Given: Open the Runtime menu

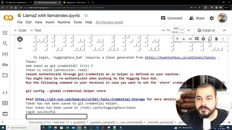Looking at the screenshot, I should [64, 22].
